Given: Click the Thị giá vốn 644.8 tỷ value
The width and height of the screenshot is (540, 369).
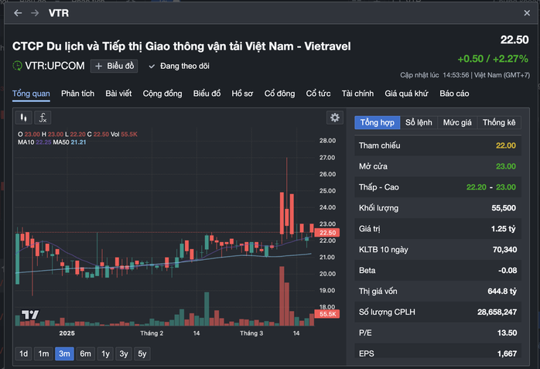Looking at the screenshot, I should 502,291.
